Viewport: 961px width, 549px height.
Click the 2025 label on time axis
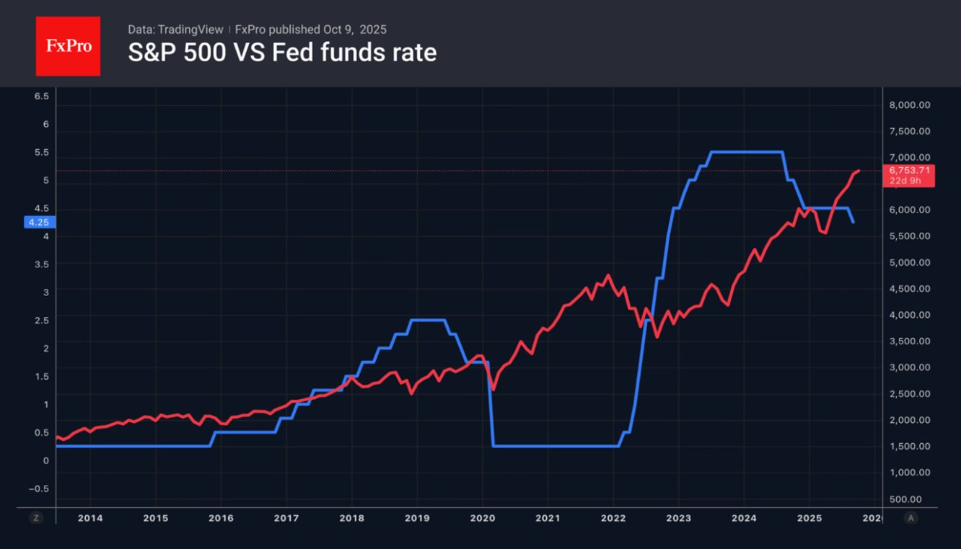pyautogui.click(x=809, y=517)
